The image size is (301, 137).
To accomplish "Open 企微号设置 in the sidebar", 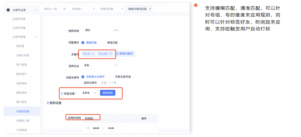I will [19, 28].
